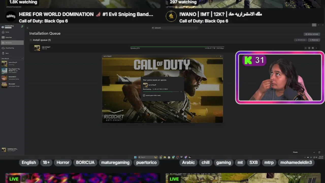Toggle Launch game when ready checkbox

[144, 95]
